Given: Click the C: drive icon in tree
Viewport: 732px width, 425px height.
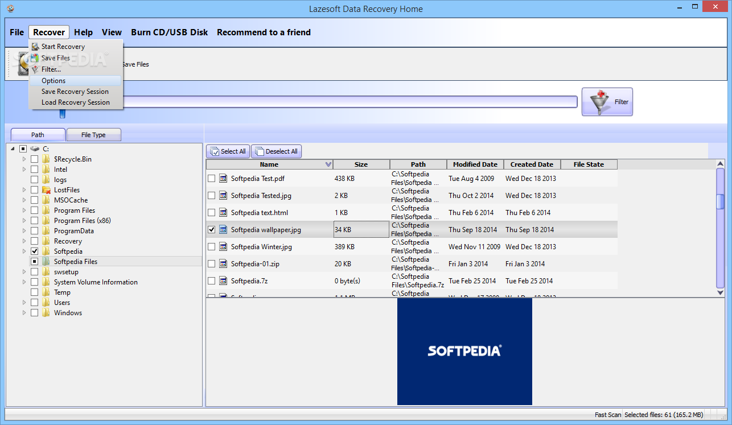Looking at the screenshot, I should pos(35,148).
